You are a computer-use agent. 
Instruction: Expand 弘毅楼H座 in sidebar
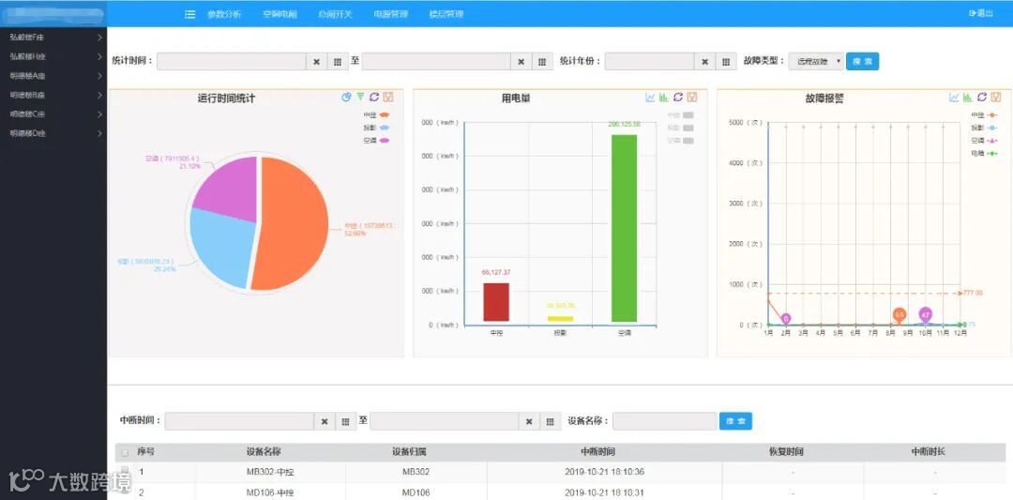coord(53,57)
